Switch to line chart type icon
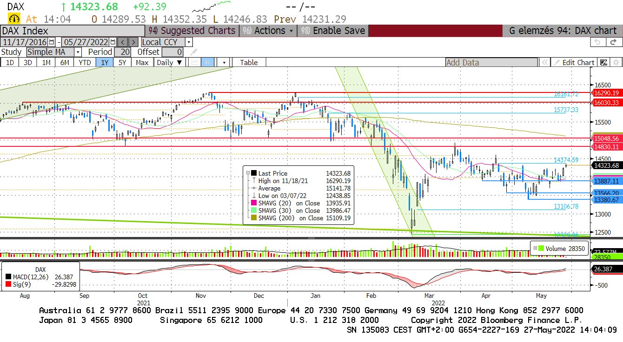The height and width of the screenshot is (342, 623). 195,62
